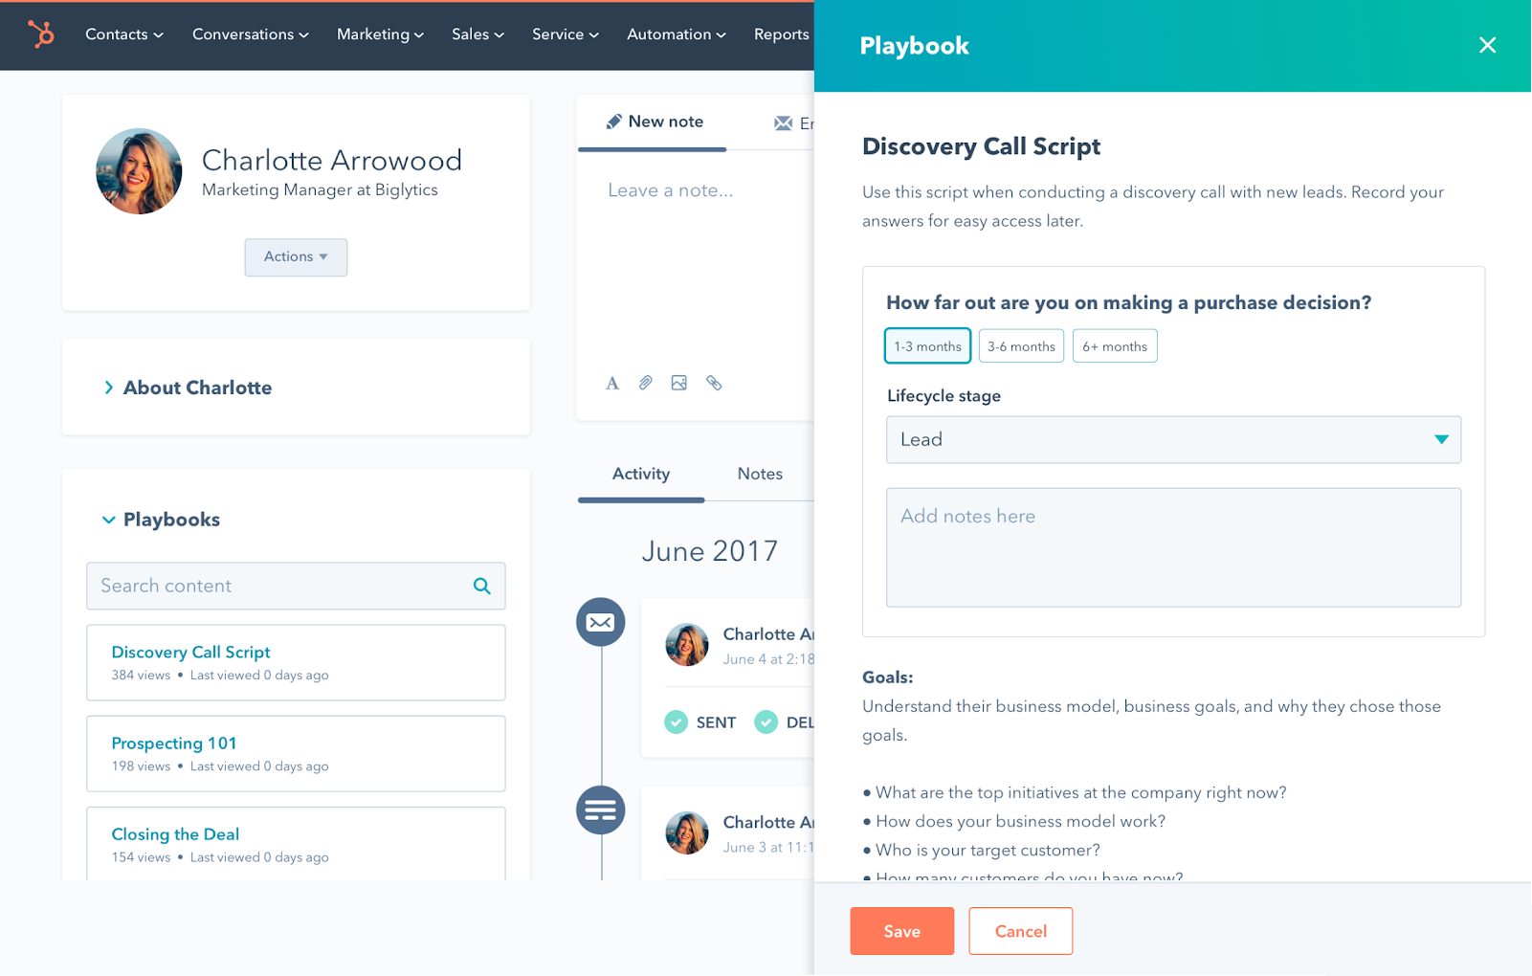
Task: Select the 6+ months answer option
Action: click(x=1115, y=346)
